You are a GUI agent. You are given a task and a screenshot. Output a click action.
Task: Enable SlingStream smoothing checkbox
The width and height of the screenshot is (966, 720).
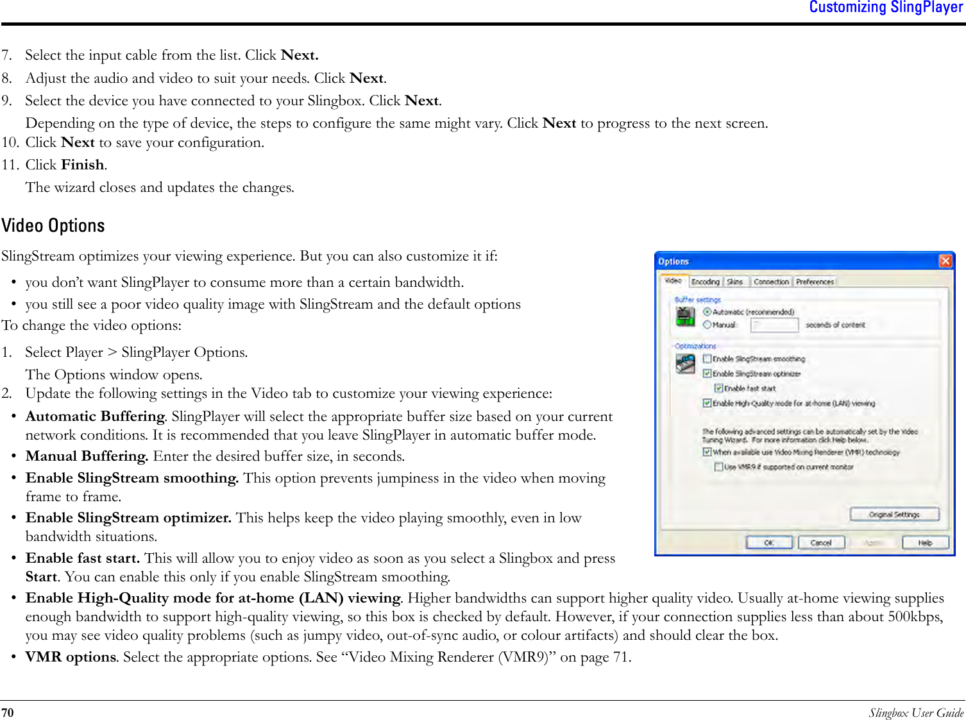point(708,359)
